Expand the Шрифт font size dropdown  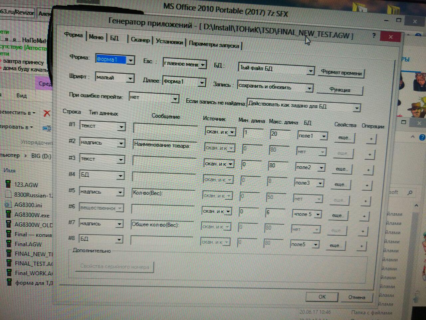(130, 78)
